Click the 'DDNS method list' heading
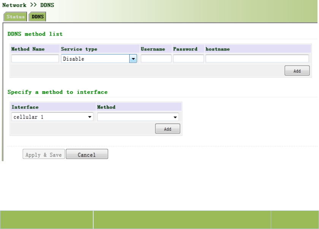Screen dimensions: 319x229 click(35, 34)
